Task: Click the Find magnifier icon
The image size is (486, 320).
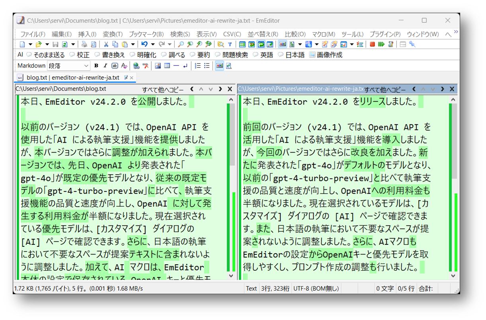Action: 181,45
